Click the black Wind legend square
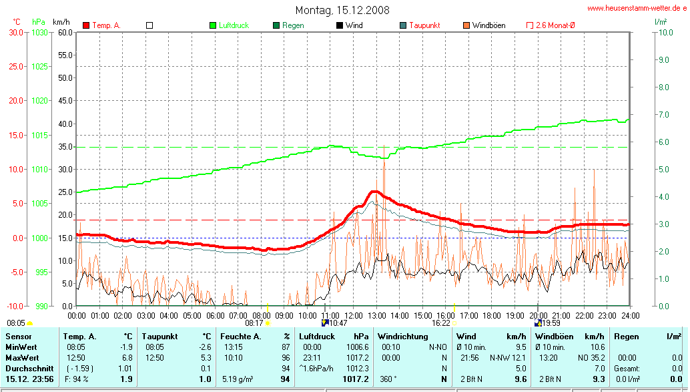The width and height of the screenshot is (690, 392). 340,25
